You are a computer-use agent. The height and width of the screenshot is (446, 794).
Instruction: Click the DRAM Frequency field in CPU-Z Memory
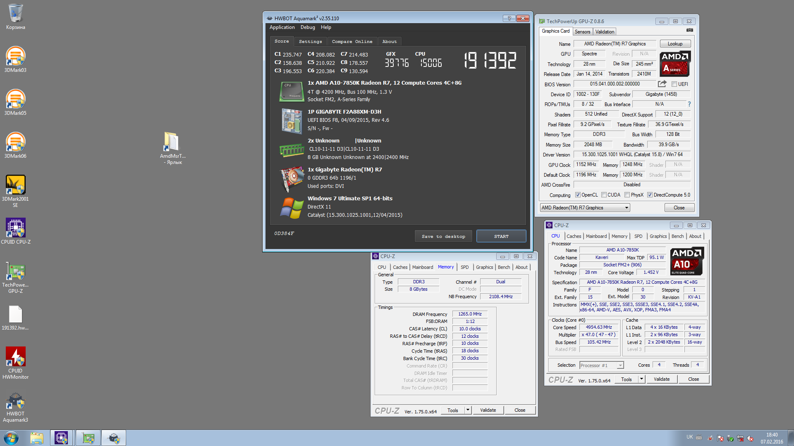pyautogui.click(x=470, y=314)
